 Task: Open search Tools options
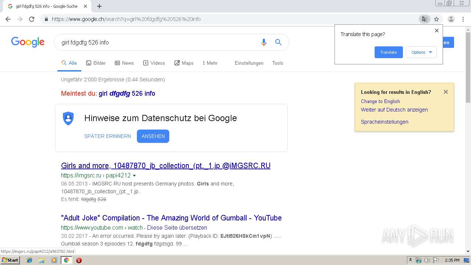pos(278,63)
